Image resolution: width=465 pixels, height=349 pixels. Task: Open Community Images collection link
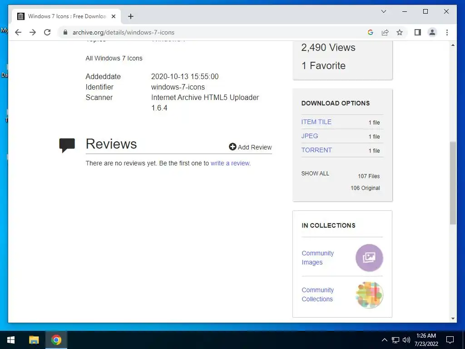(317, 258)
